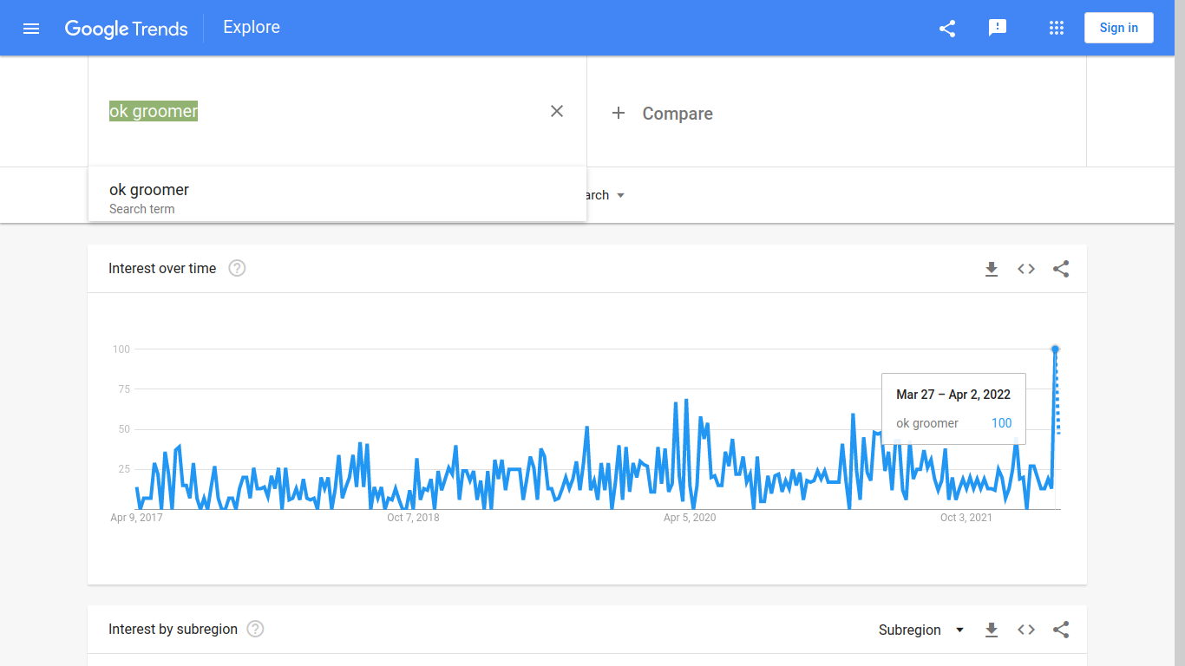Click the peak data point at 100
The width and height of the screenshot is (1185, 666).
pos(1055,349)
